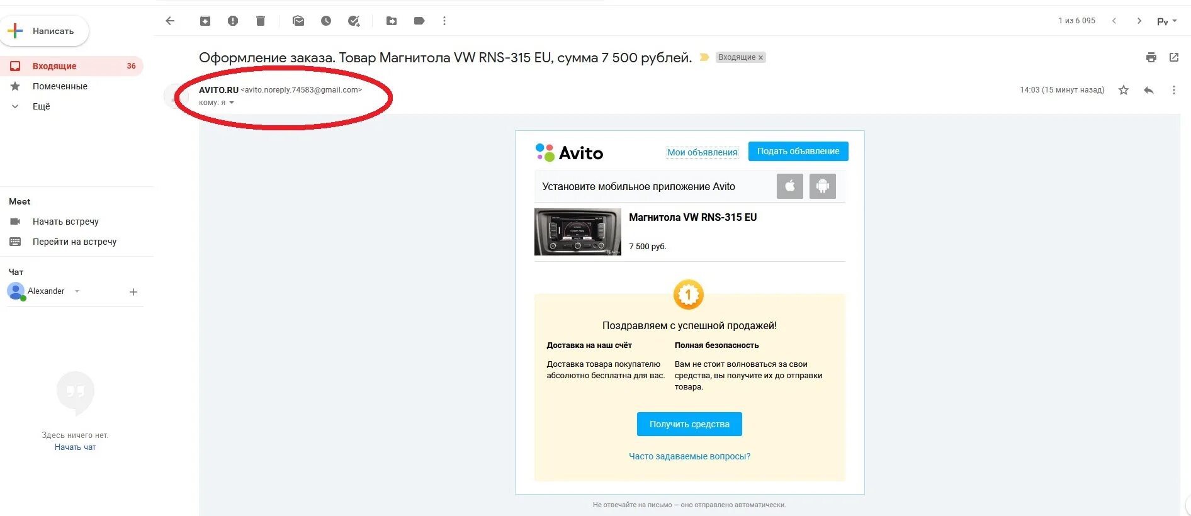Go to the older message arrow
The height and width of the screenshot is (516, 1191).
[x=1139, y=21]
